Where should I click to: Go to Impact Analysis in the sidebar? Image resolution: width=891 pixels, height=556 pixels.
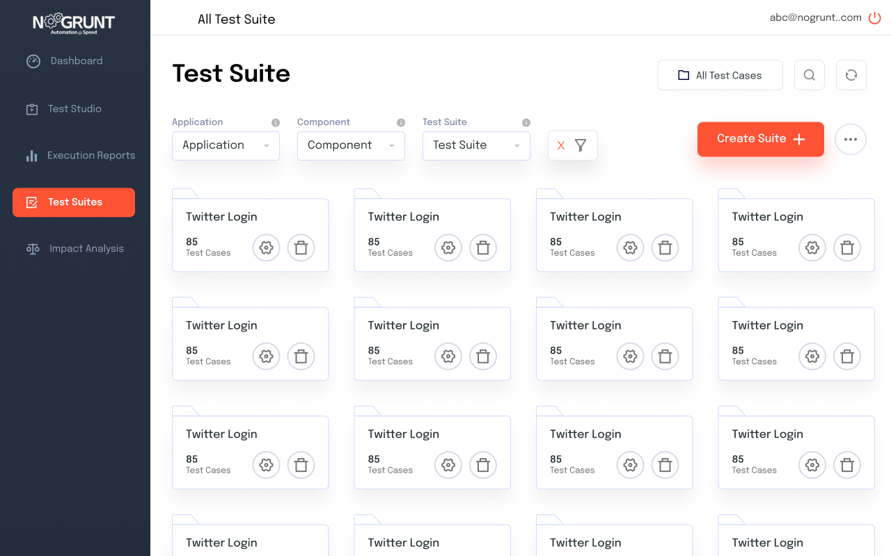tap(86, 248)
